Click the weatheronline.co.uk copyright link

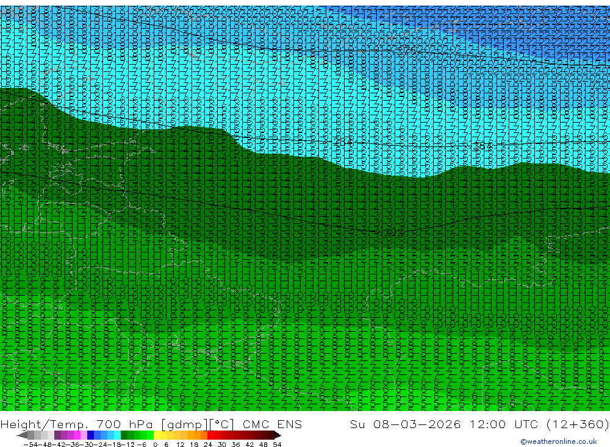pyautogui.click(x=559, y=442)
